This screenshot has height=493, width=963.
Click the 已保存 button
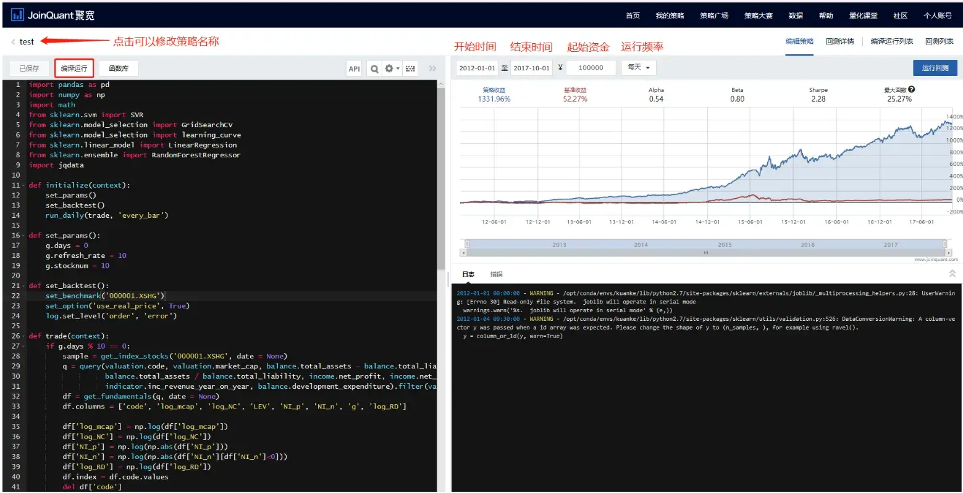[29, 68]
